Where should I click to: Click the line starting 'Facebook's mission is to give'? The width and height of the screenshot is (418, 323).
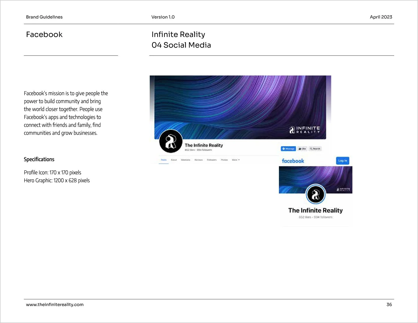(x=66, y=93)
